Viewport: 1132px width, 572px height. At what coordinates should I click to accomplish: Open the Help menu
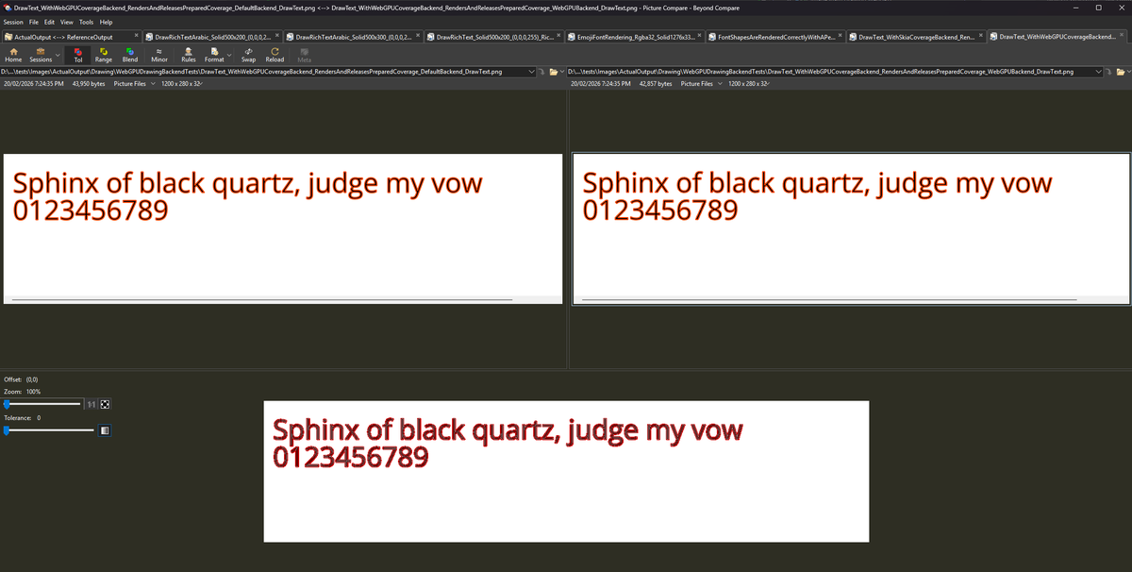[106, 22]
